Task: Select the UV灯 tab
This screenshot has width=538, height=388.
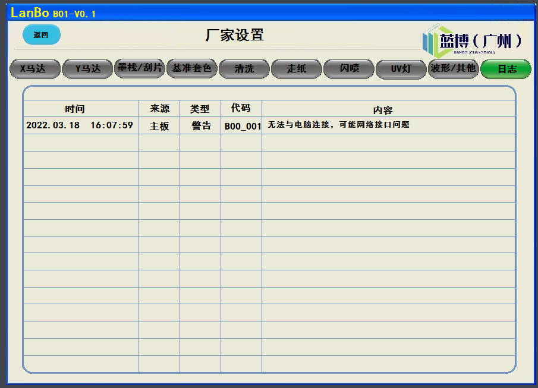Action: pos(401,69)
